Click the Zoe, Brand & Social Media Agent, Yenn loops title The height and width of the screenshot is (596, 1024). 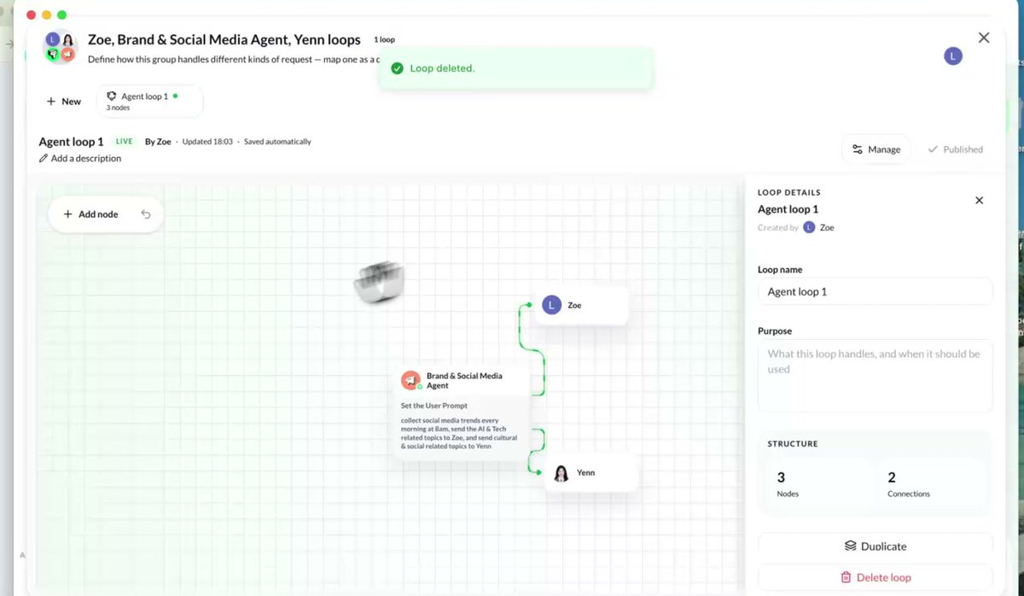[224, 39]
